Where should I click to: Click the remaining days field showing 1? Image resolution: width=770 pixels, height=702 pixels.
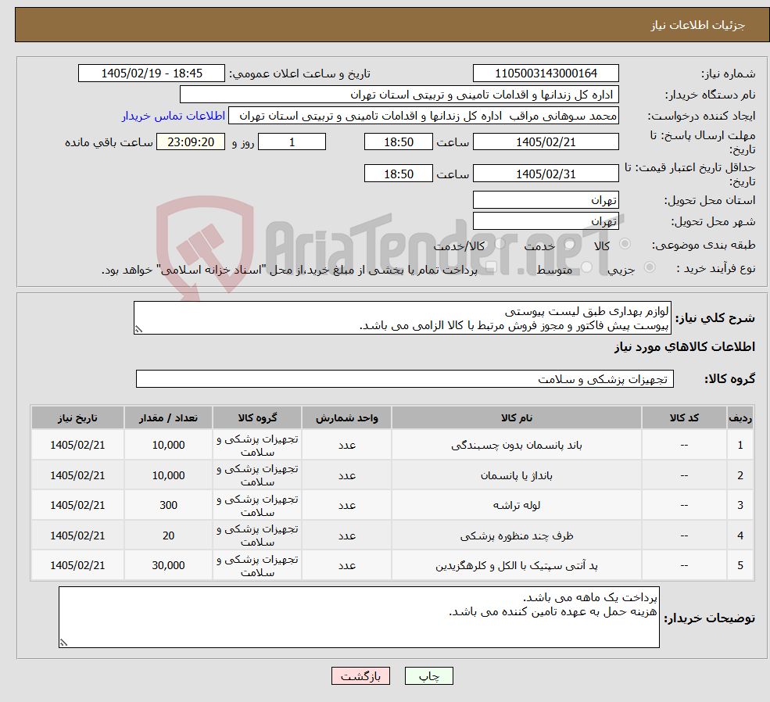(x=292, y=141)
